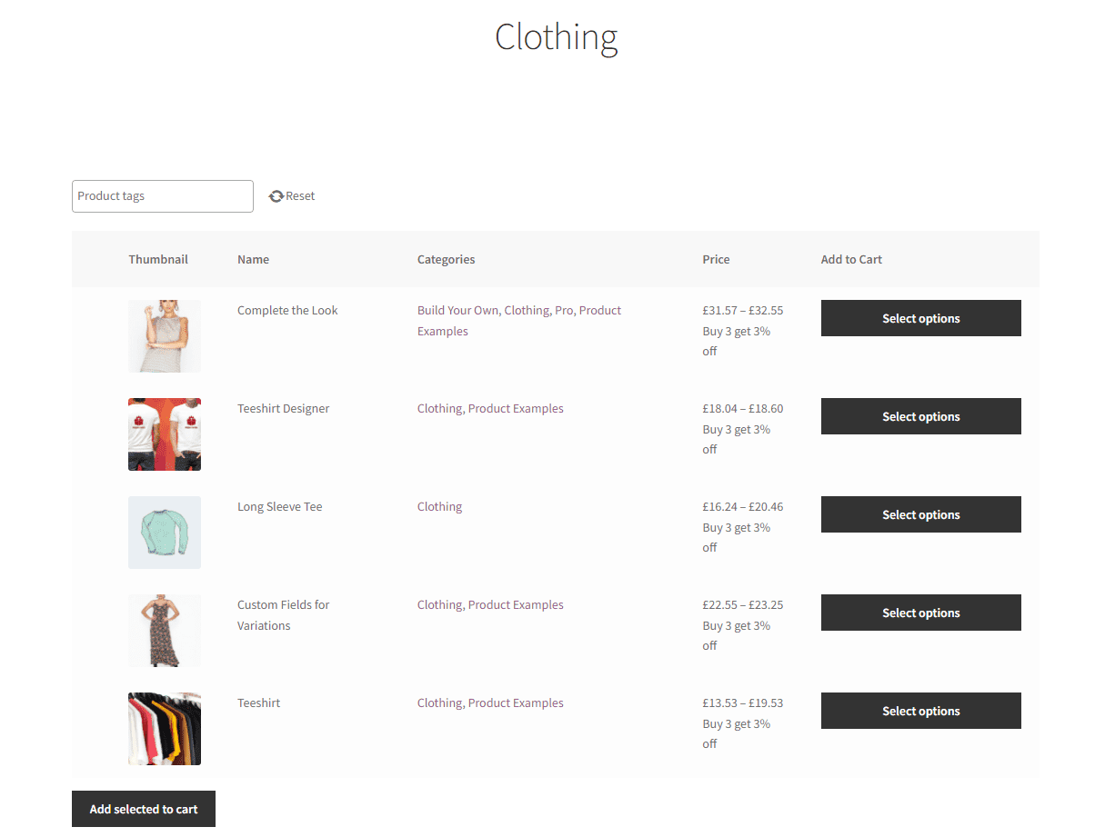The width and height of the screenshot is (1095, 837).
Task: Select options for Custom Fields for Variations
Action: (x=920, y=613)
